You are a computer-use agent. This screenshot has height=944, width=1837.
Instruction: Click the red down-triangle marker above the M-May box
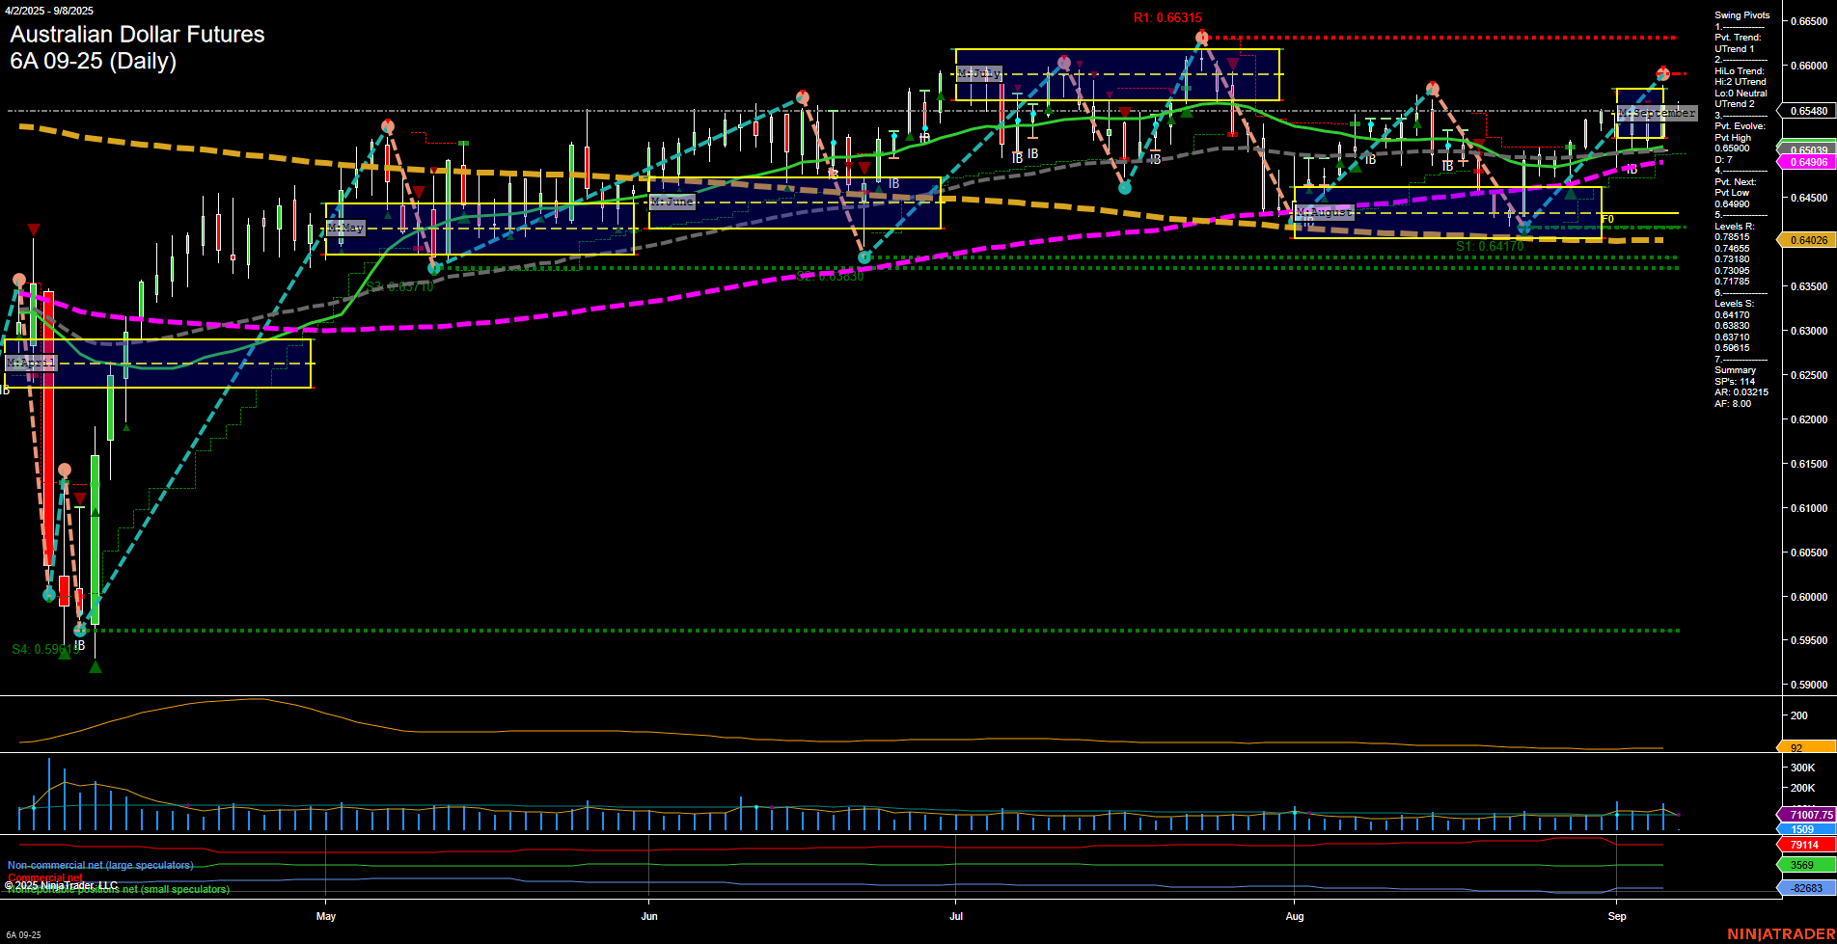tap(419, 191)
